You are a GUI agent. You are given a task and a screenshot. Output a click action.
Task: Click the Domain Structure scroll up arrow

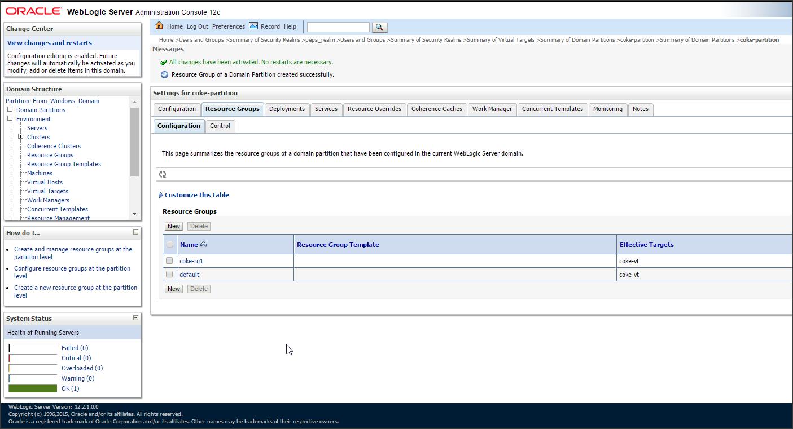point(134,101)
